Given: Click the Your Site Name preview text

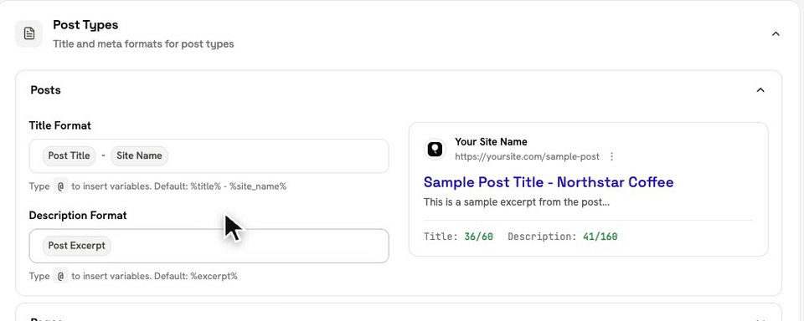Looking at the screenshot, I should (x=491, y=142).
